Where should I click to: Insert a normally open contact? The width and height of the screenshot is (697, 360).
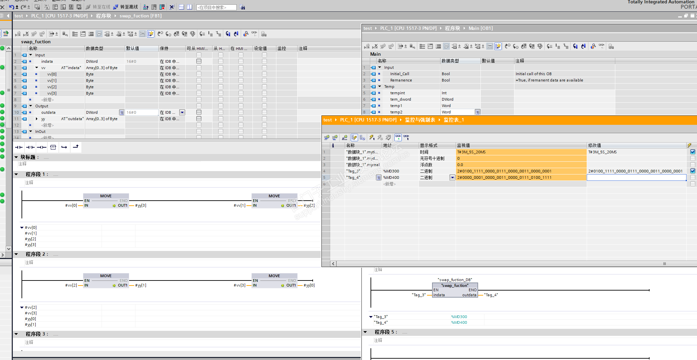tap(19, 147)
